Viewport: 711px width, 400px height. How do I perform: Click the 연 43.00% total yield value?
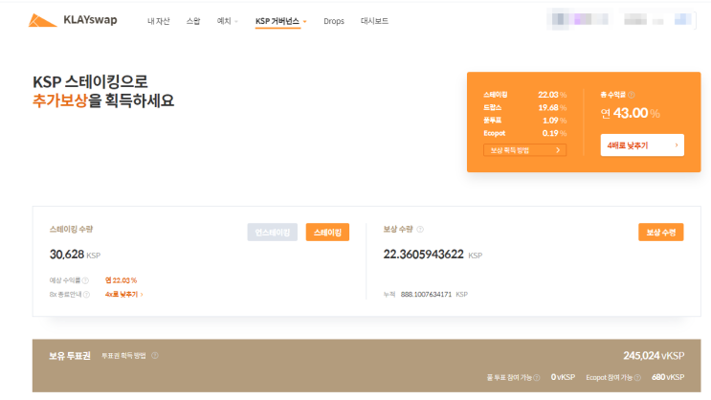(x=630, y=113)
